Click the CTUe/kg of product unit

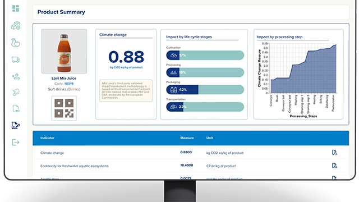pos(221,166)
